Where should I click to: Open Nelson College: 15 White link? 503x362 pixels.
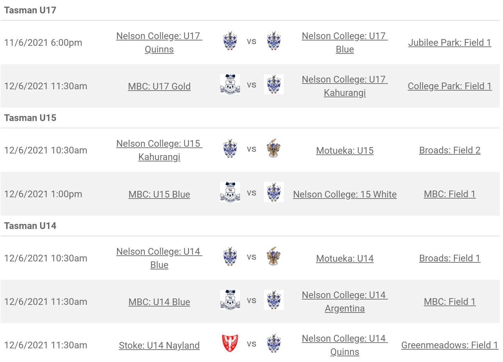(345, 194)
